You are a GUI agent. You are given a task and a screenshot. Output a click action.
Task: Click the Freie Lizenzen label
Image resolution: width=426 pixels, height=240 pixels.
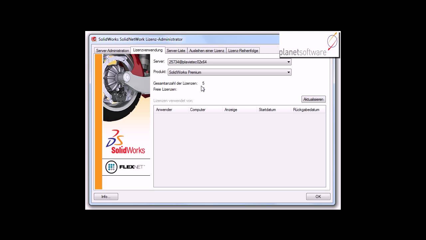tap(165, 89)
